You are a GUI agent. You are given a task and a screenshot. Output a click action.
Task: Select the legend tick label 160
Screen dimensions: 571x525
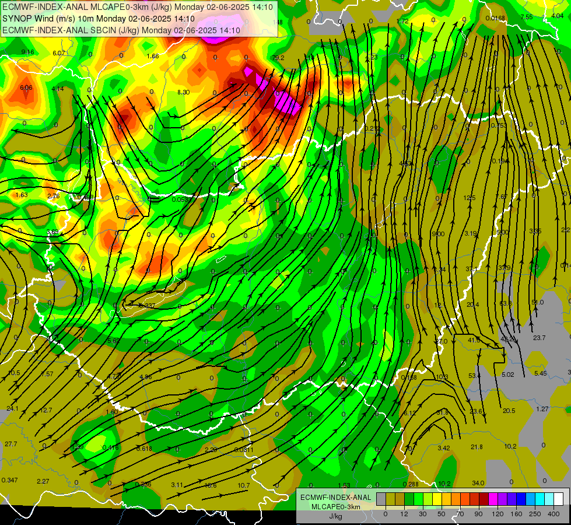(x=516, y=514)
